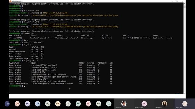The image size is (195, 109).
Task: Click the 'kube-public' namespace row
Action: [x=26, y=54]
